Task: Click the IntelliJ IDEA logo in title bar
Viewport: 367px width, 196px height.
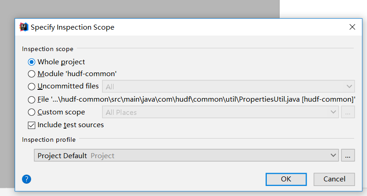Action: (x=24, y=27)
